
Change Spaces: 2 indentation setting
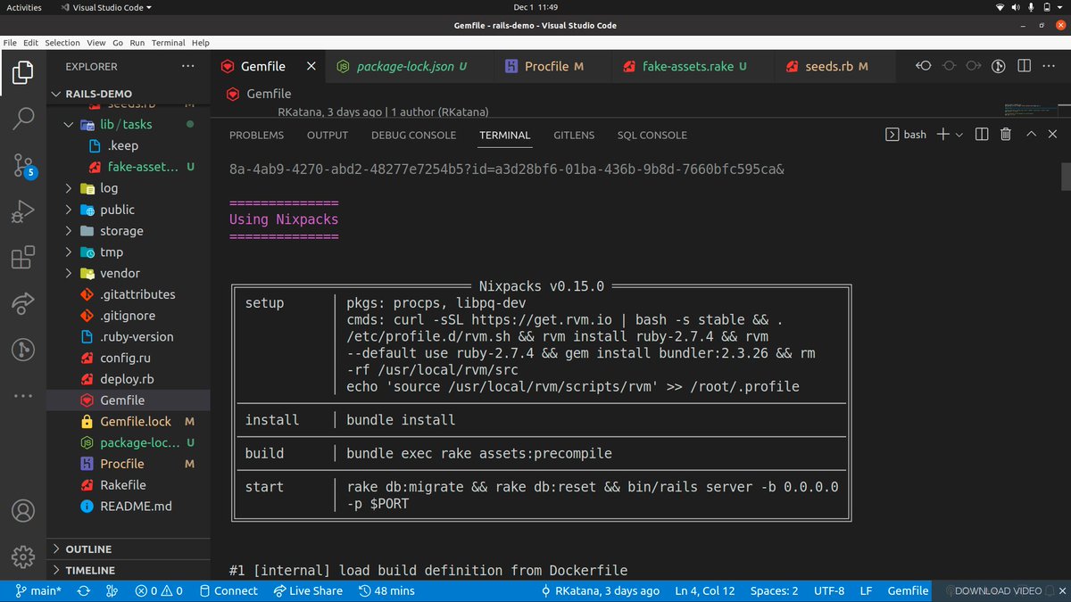point(775,590)
